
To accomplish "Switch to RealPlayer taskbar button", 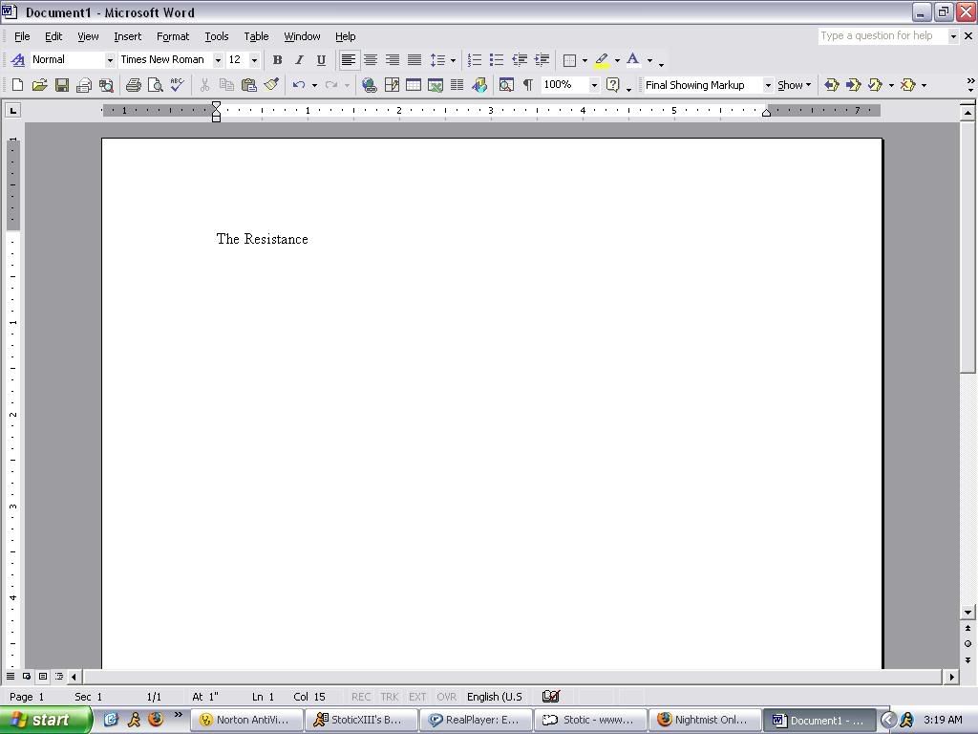I will coord(476,720).
